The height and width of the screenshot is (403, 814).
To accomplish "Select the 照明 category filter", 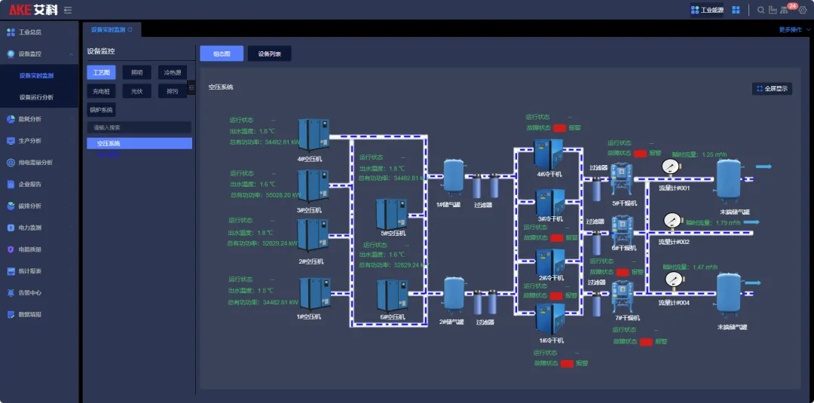I will coord(136,72).
